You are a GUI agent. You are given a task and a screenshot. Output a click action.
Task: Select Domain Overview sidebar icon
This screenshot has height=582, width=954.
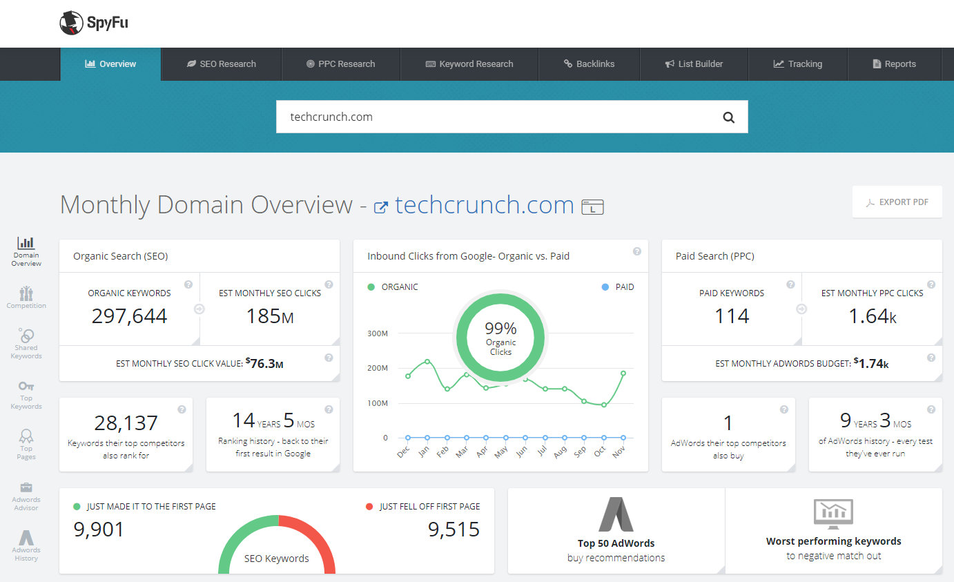click(26, 252)
